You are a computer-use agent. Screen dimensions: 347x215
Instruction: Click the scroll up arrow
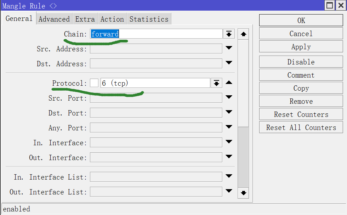[x=243, y=34]
